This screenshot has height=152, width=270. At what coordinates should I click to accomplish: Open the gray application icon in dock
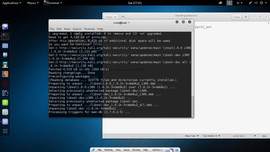click(x=5, y=112)
